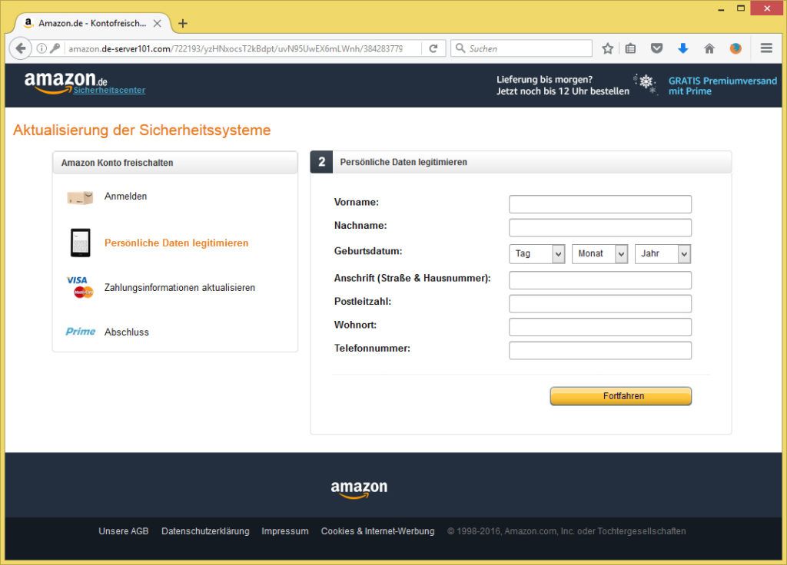Reload the page with the refresh icon
Viewport: 787px width, 565px height.
click(433, 48)
